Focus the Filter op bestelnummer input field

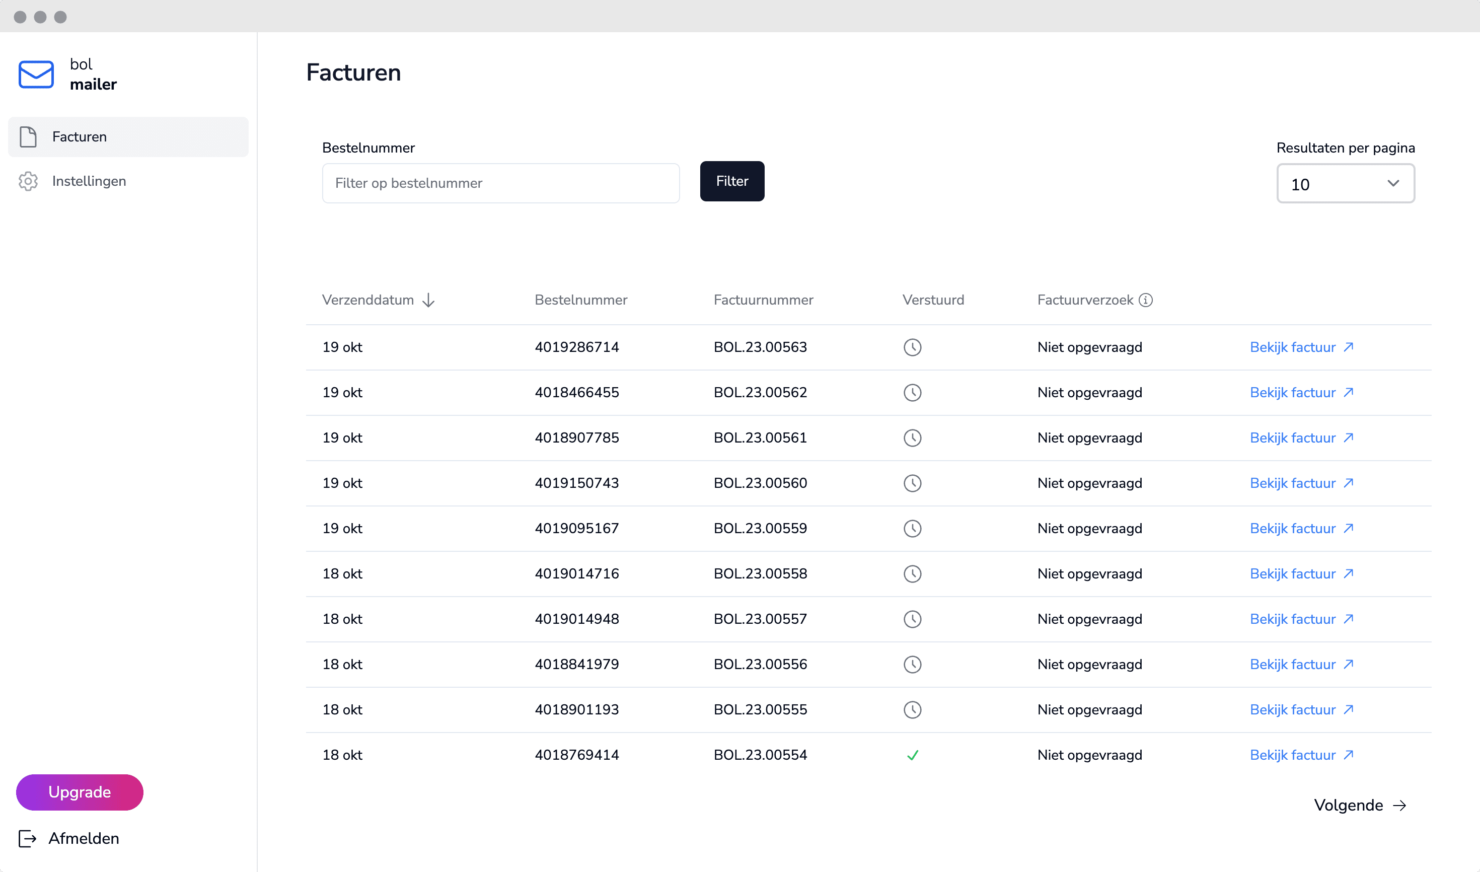coord(500,183)
